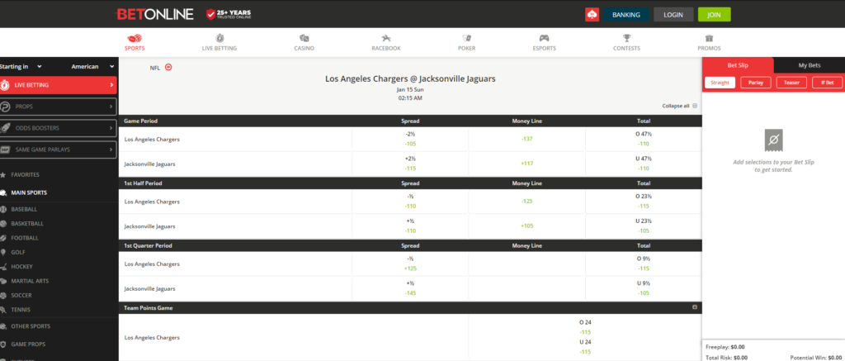Click the 25+ Years trusted badge

point(229,15)
